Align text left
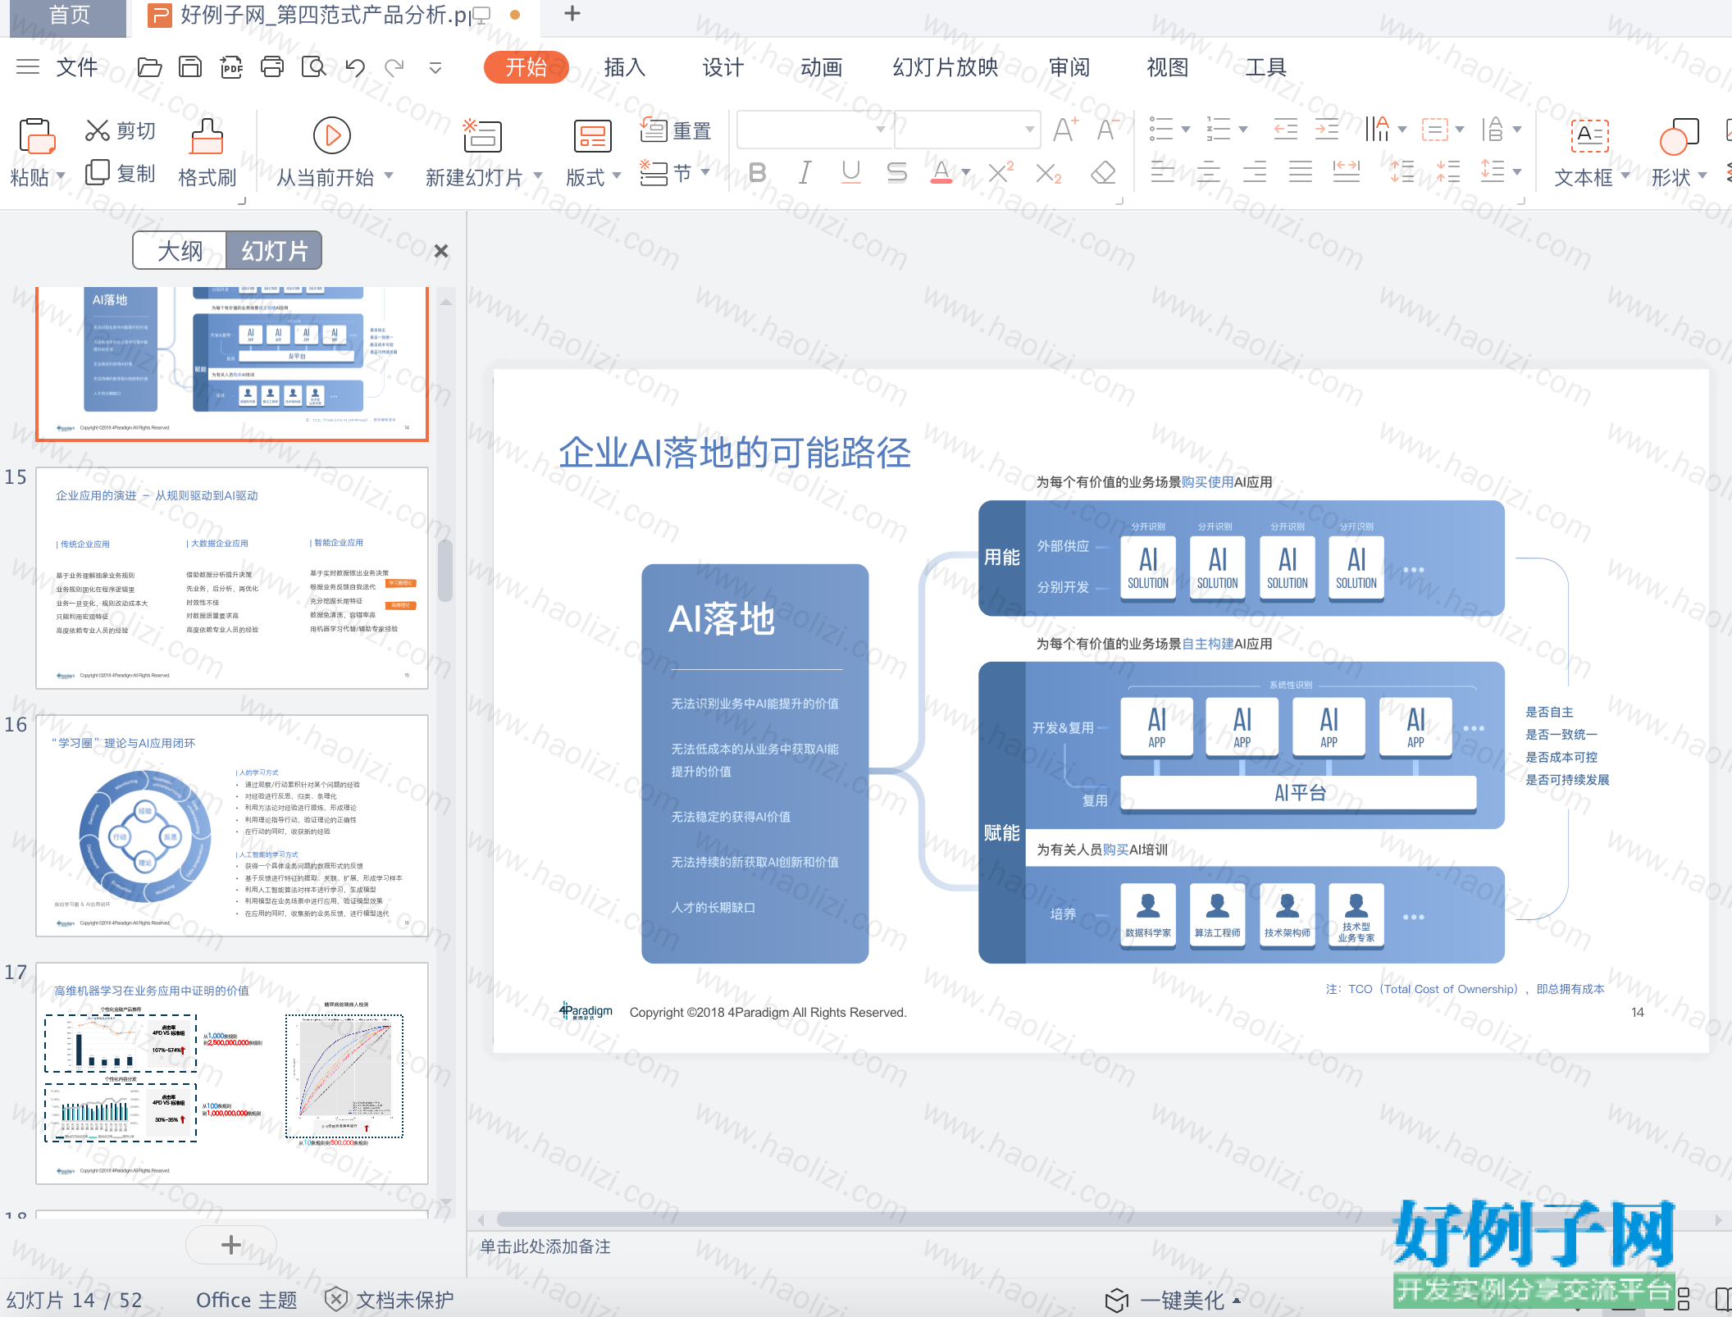This screenshot has height=1317, width=1732. point(1162,172)
